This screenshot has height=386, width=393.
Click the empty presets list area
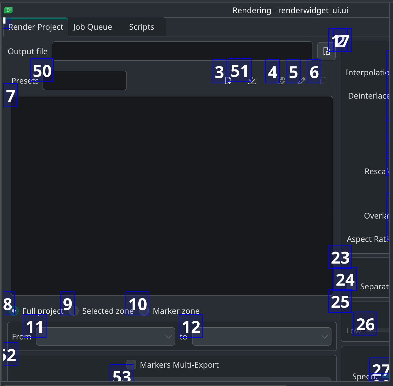(172, 196)
